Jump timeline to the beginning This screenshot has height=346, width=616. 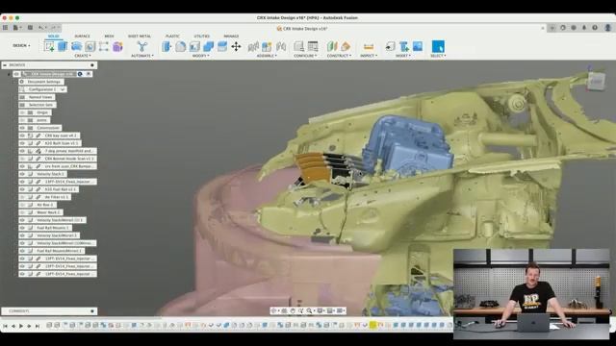pos(5,326)
